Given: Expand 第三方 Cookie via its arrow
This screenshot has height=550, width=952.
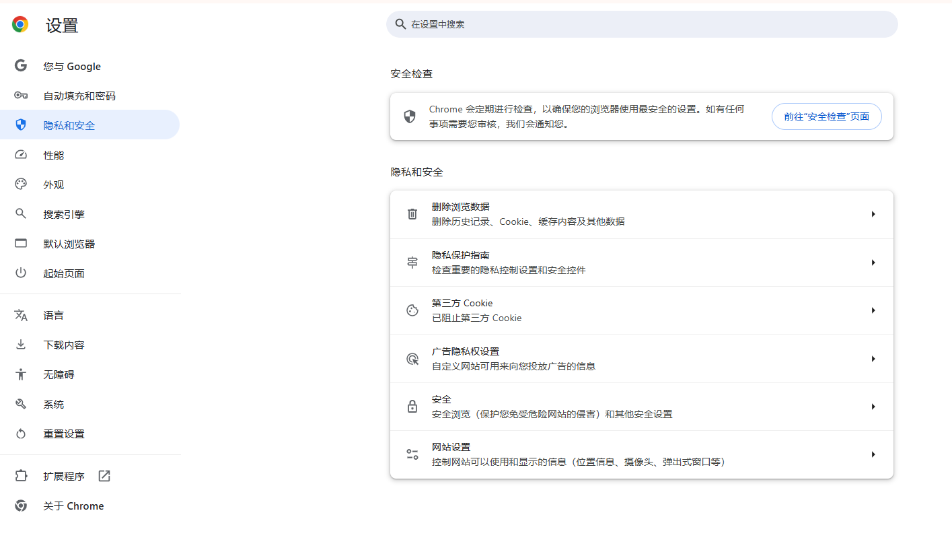Looking at the screenshot, I should click(x=873, y=310).
